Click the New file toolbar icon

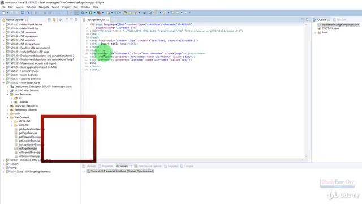coord(4,12)
